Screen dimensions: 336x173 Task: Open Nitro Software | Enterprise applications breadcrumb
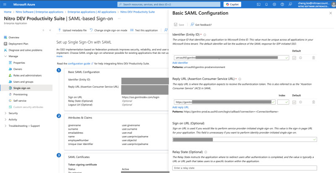39,12
